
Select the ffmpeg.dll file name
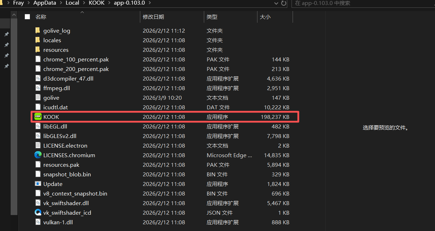(56, 88)
